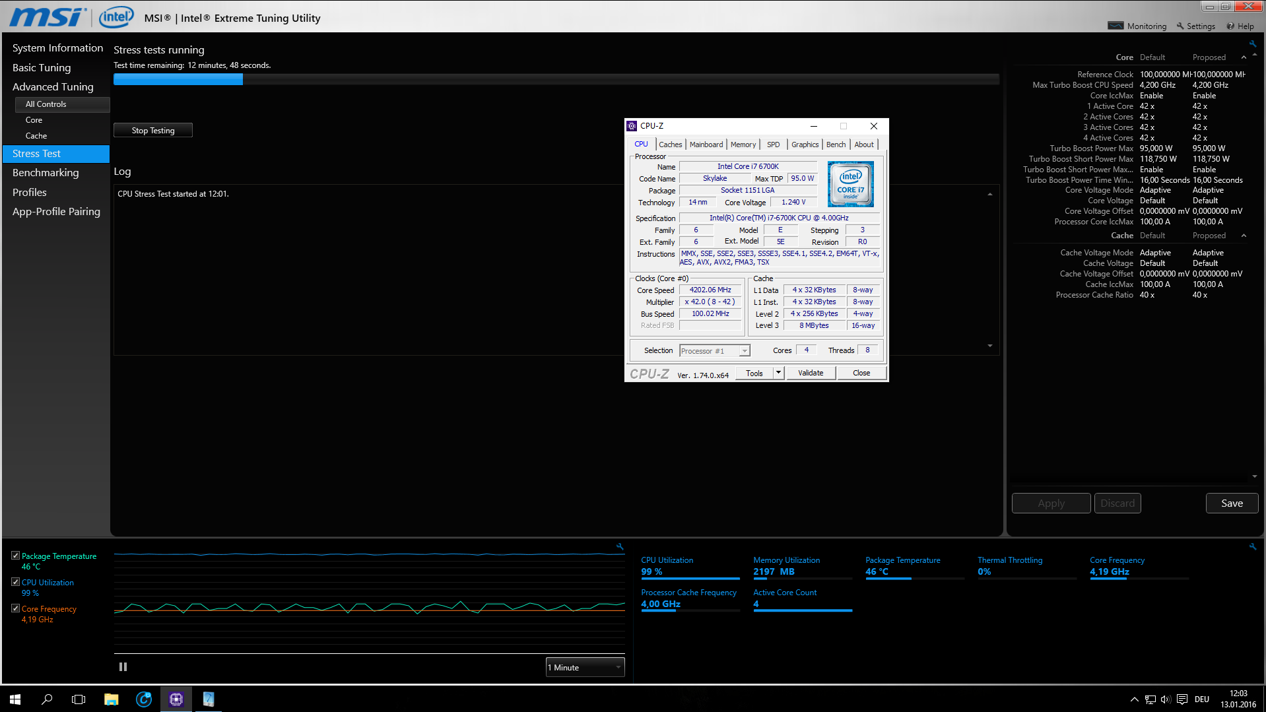Image resolution: width=1266 pixels, height=712 pixels.
Task: Click the MSI logo in the header
Action: (x=48, y=17)
